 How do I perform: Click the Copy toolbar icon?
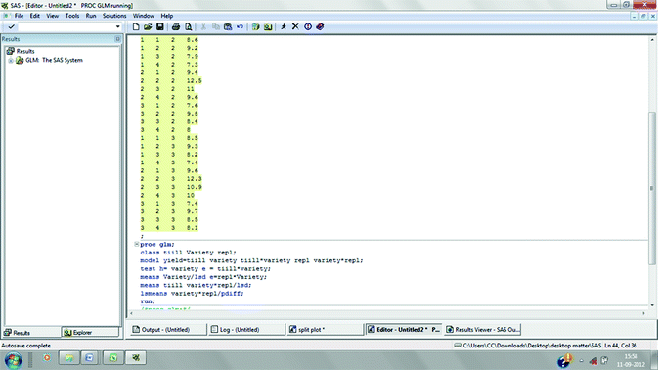pos(216,26)
